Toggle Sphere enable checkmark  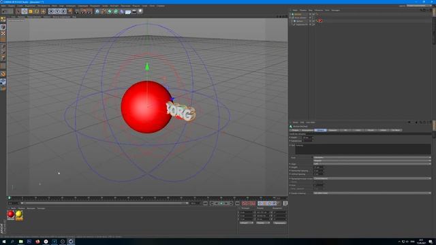point(313,21)
